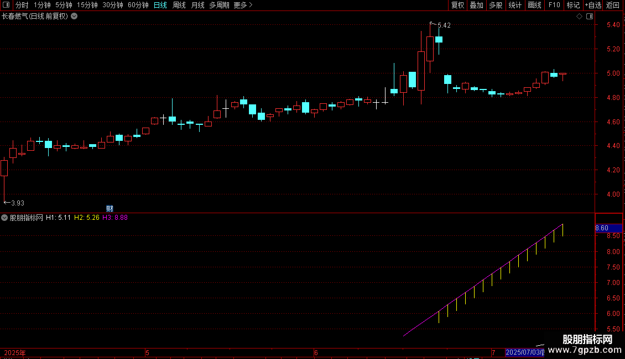
Task: Click the 5.42 high price label
Action: 444,25
